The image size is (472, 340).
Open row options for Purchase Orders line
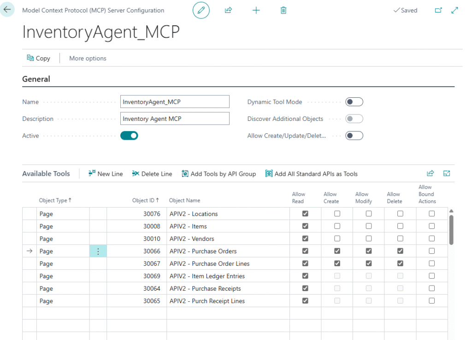(x=98, y=251)
